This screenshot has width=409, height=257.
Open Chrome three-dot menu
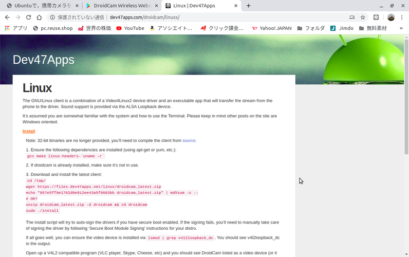402,17
